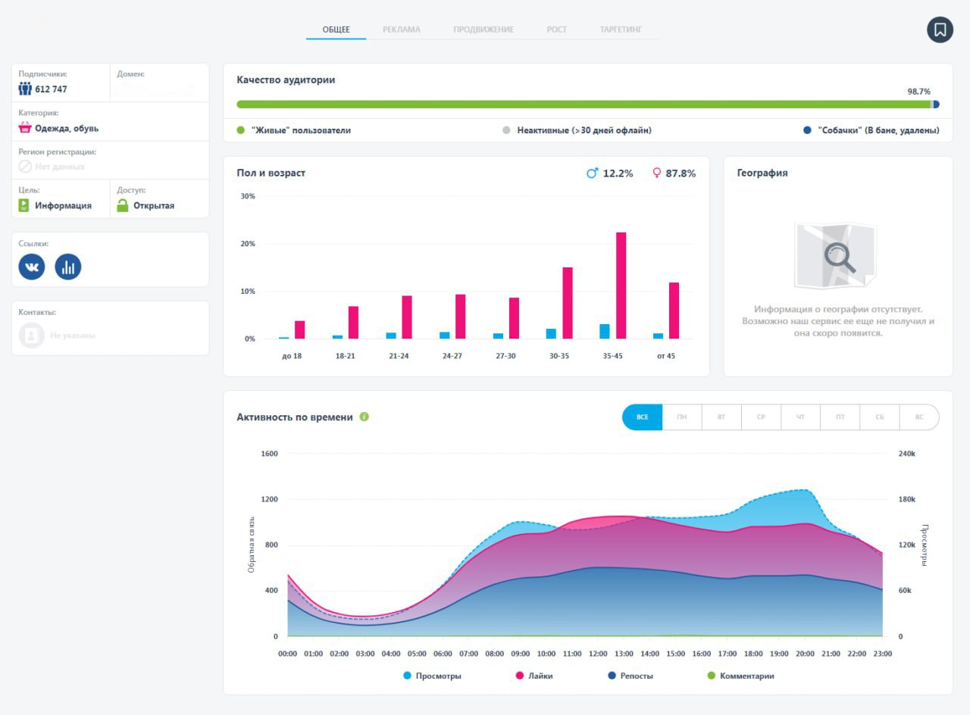Select the ЧТ day filter
970x715 pixels.
point(801,417)
